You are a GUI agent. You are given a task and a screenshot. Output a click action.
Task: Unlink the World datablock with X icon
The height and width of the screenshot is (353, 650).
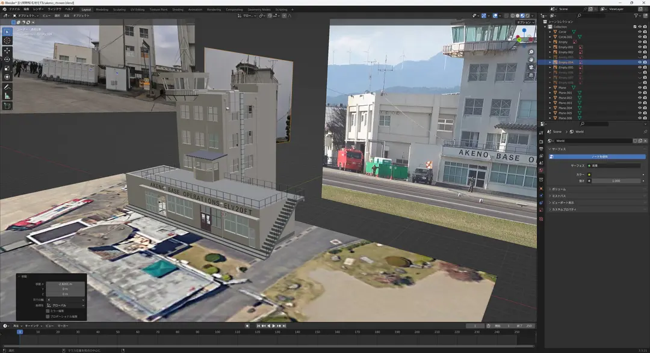(x=645, y=141)
